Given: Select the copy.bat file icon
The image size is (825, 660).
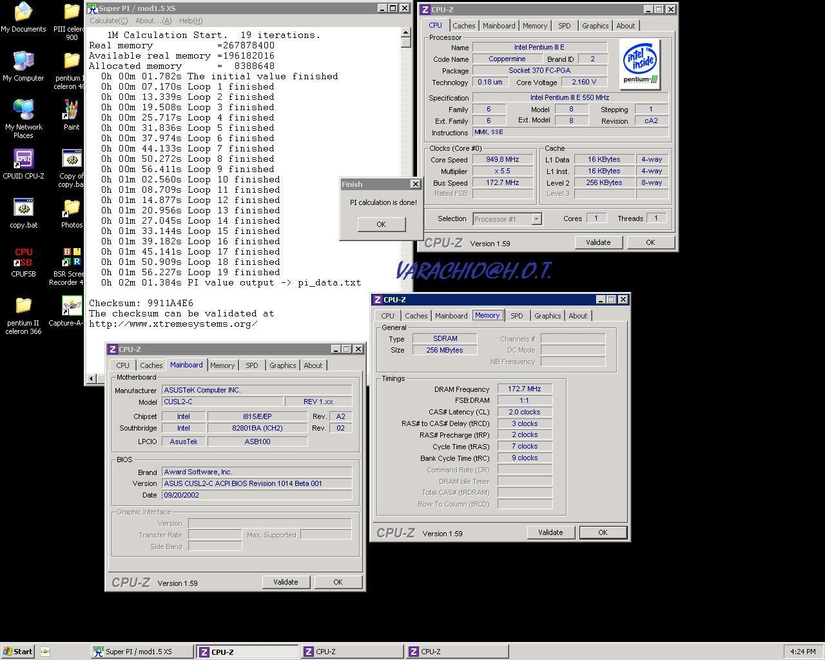Looking at the screenshot, I should click(23, 213).
